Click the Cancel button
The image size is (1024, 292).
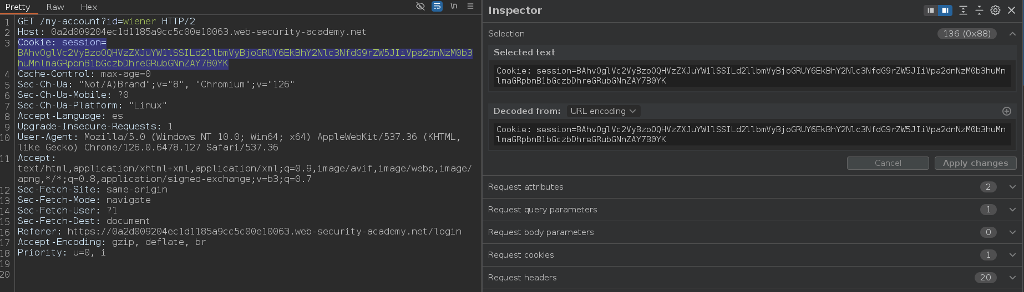(x=888, y=163)
